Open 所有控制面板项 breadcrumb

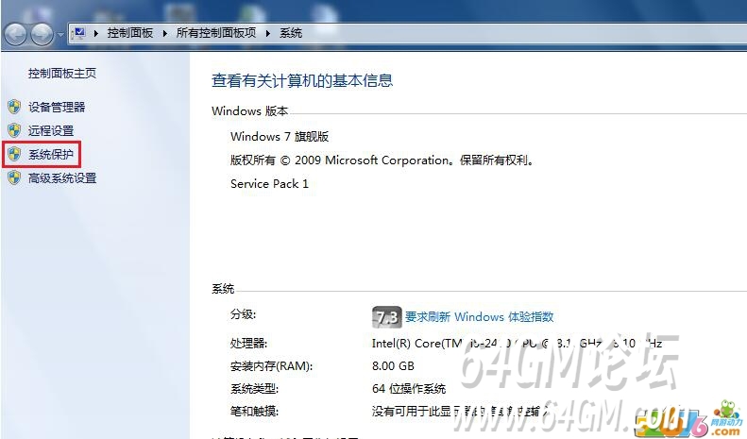pyautogui.click(x=216, y=33)
